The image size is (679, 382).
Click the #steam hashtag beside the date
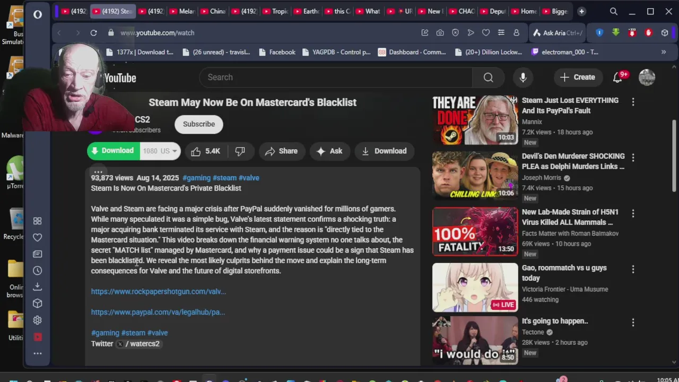(224, 178)
